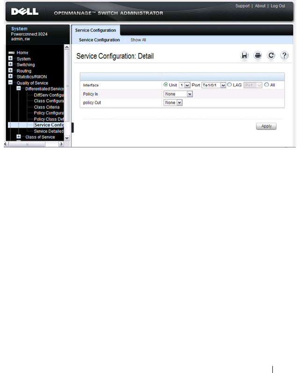Image resolution: width=300 pixels, height=373 pixels.
Task: Click the Apply button
Action: point(266,126)
